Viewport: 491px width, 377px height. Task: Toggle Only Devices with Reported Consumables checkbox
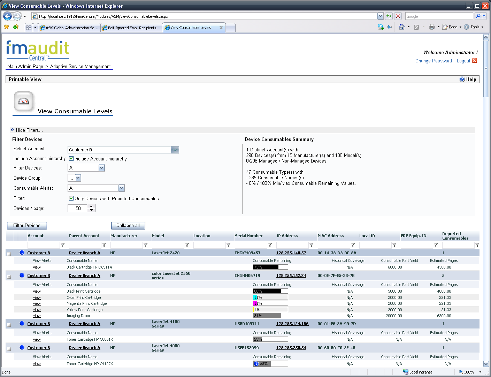71,198
